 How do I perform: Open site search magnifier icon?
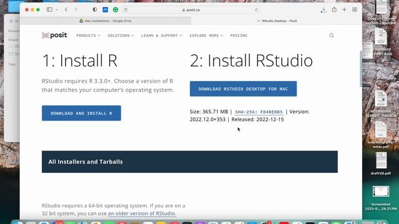(332, 35)
